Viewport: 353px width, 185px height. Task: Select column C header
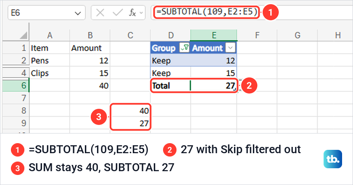coord(130,35)
